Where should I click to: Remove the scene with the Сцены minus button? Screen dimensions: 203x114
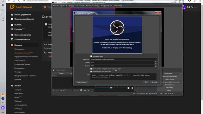(57, 90)
